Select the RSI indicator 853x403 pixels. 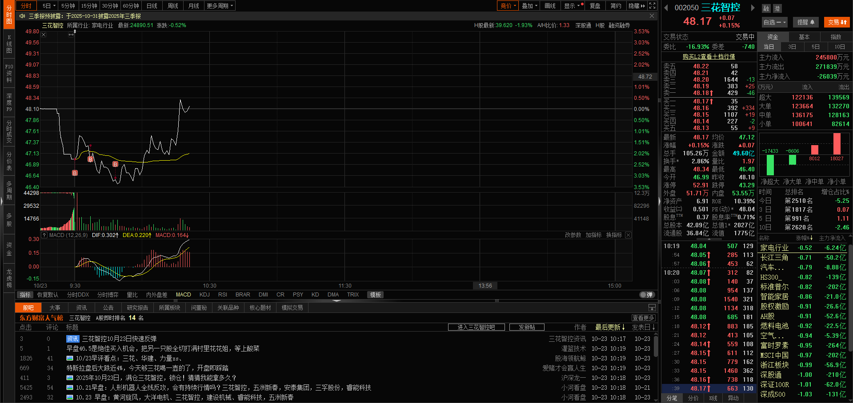tap(223, 295)
